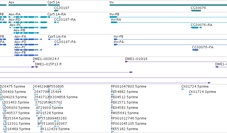Click the Cpr51A-PA protein glyph
This screenshot has height=133, width=227.
(x=54, y=39)
